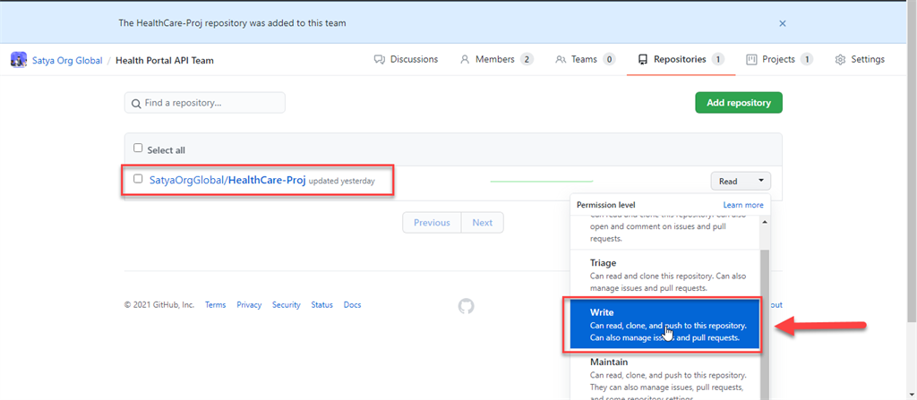Click the GitHub Octocat footer logo
The height and width of the screenshot is (400, 917).
pyautogui.click(x=466, y=306)
